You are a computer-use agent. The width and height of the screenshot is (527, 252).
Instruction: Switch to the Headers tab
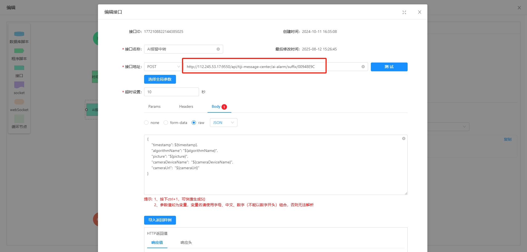coord(186,106)
